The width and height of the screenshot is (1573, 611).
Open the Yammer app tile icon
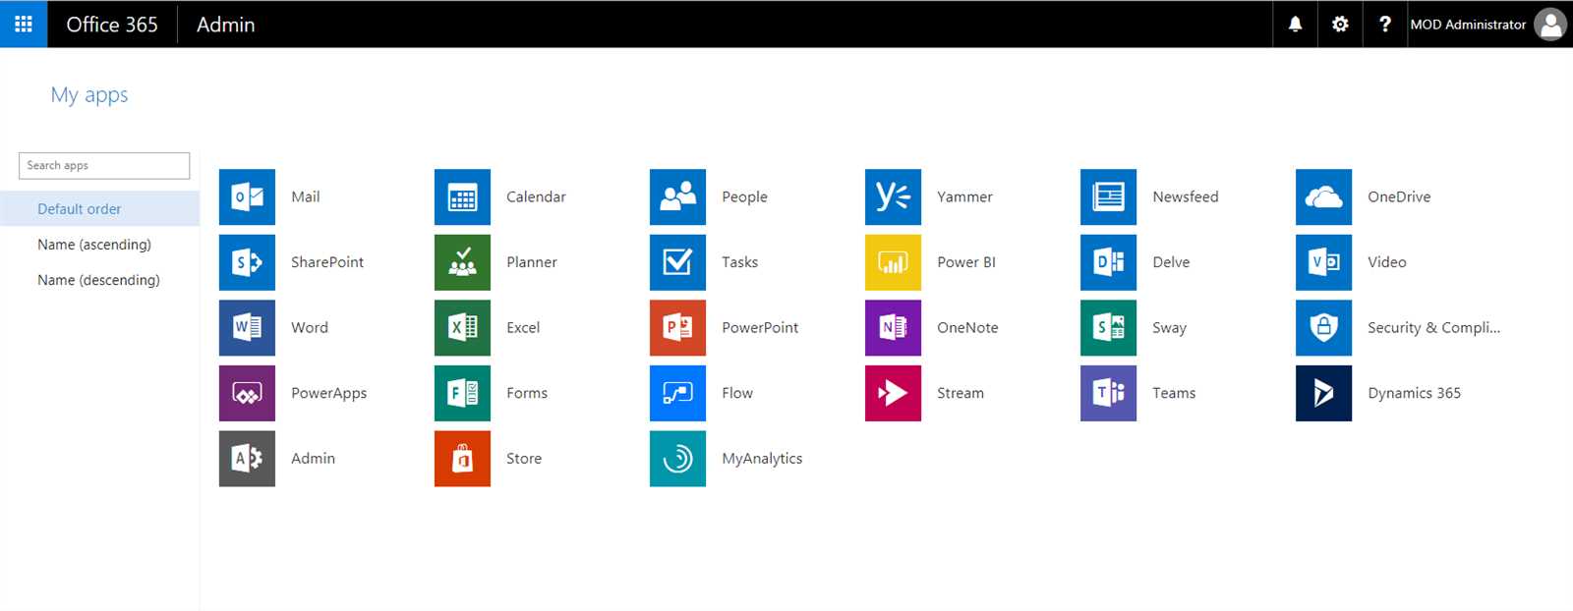click(893, 197)
